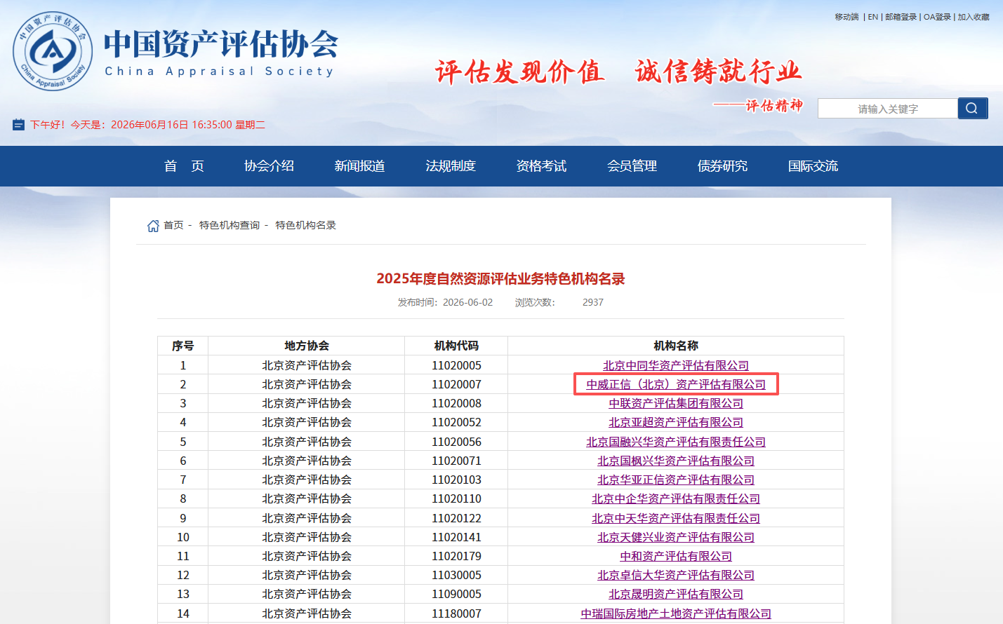
Task: Click the institution code 11020008
Action: point(456,403)
